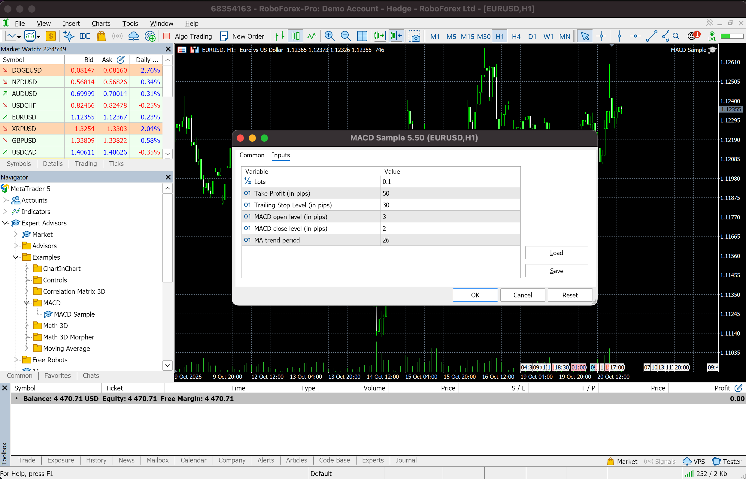The width and height of the screenshot is (746, 479).
Task: Open the Charts menu
Action: coord(101,23)
